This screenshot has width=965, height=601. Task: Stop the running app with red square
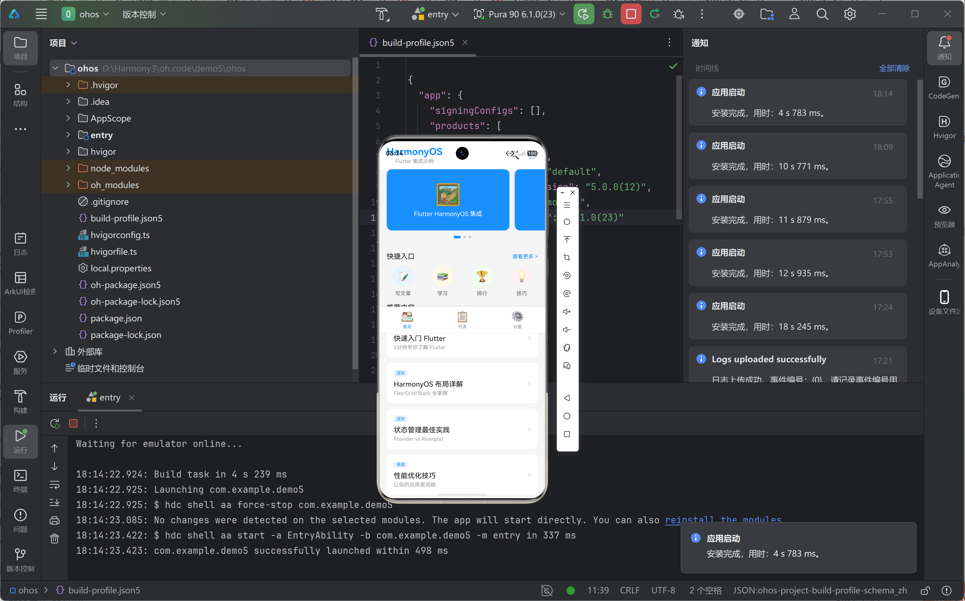click(631, 14)
